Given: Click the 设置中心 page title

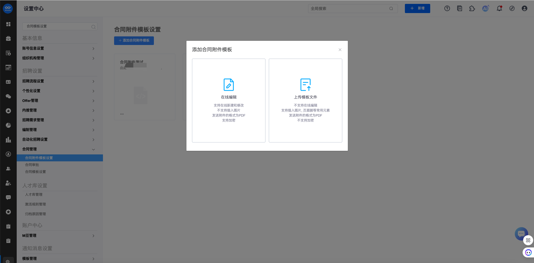Looking at the screenshot, I should click(x=34, y=9).
